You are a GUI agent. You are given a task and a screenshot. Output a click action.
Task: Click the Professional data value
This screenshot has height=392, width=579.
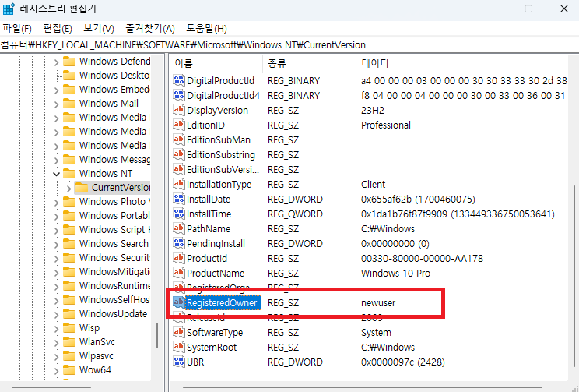coord(386,125)
